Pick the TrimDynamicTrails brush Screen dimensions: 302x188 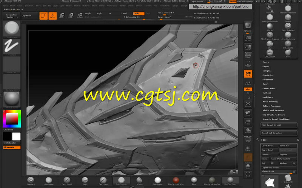click(x=270, y=18)
